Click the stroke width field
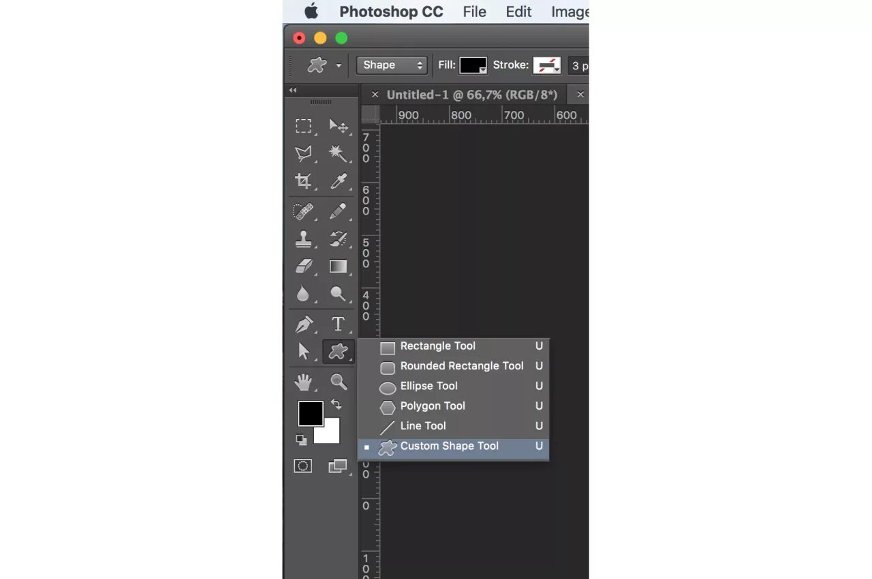 tap(578, 65)
